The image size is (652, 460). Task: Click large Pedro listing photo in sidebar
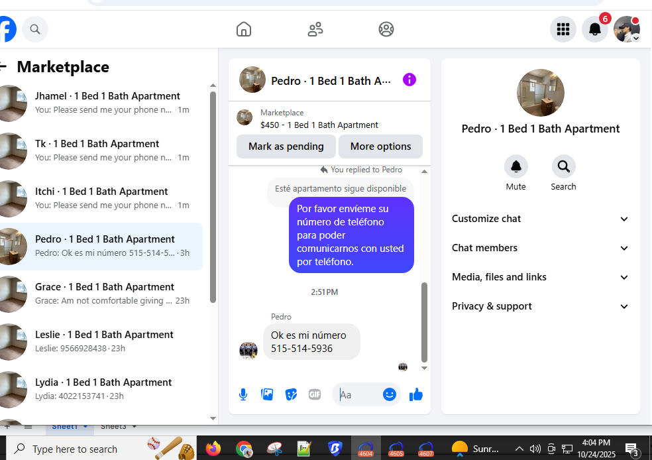coord(541,93)
